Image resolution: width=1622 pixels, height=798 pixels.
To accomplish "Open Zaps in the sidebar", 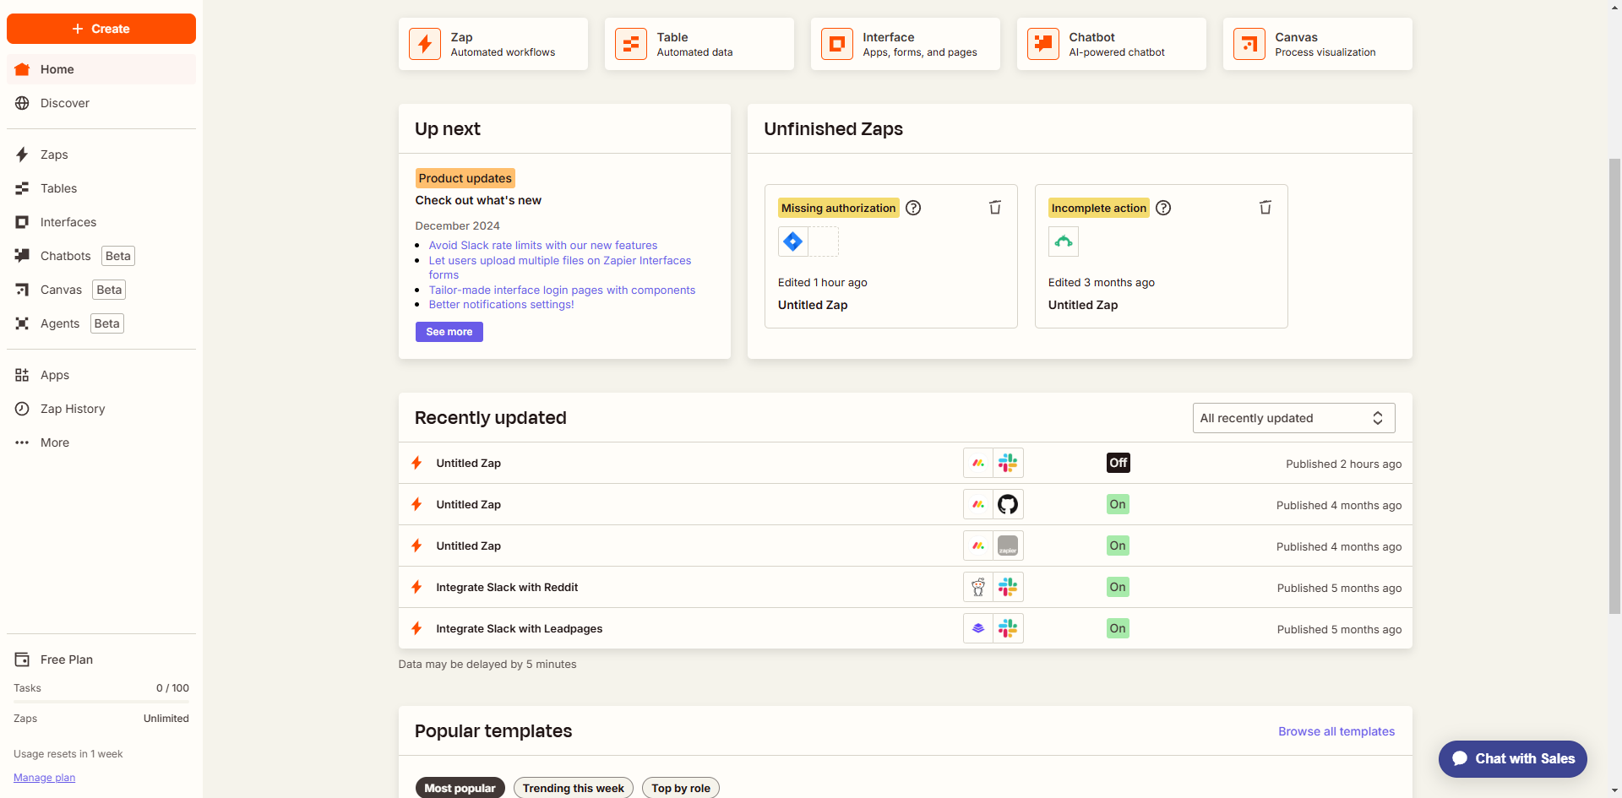I will (101, 155).
